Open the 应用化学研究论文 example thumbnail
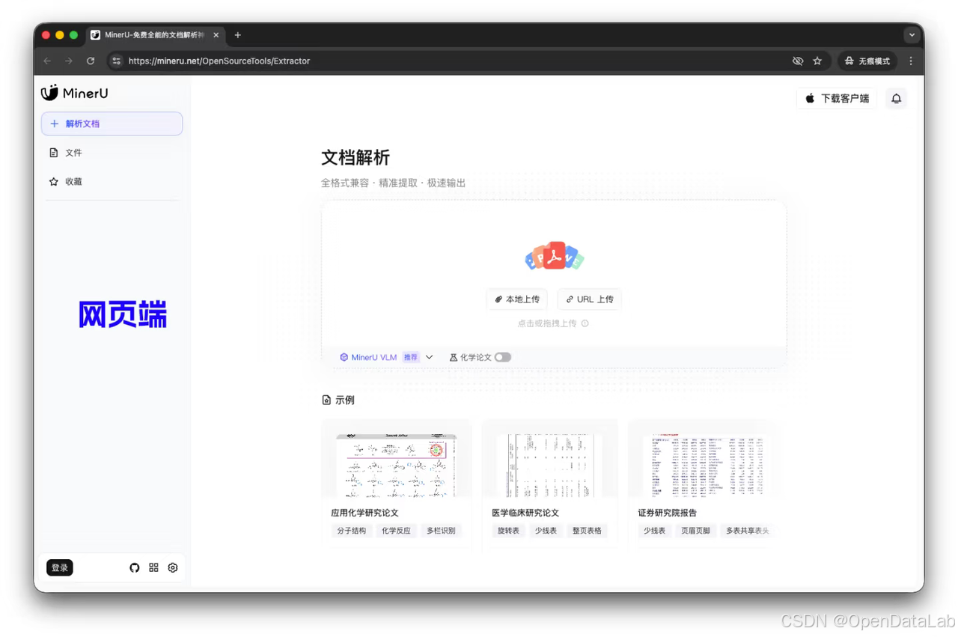The width and height of the screenshot is (958, 637). [x=397, y=465]
